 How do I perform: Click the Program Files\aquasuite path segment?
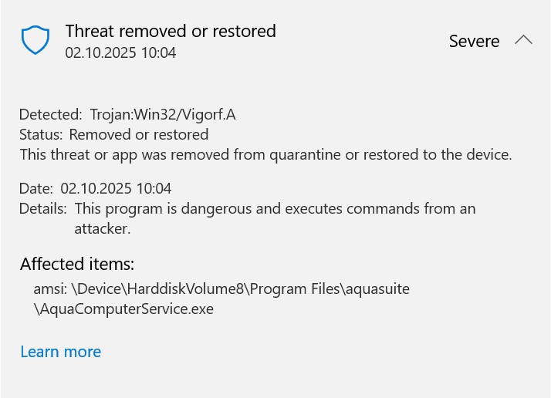330,289
